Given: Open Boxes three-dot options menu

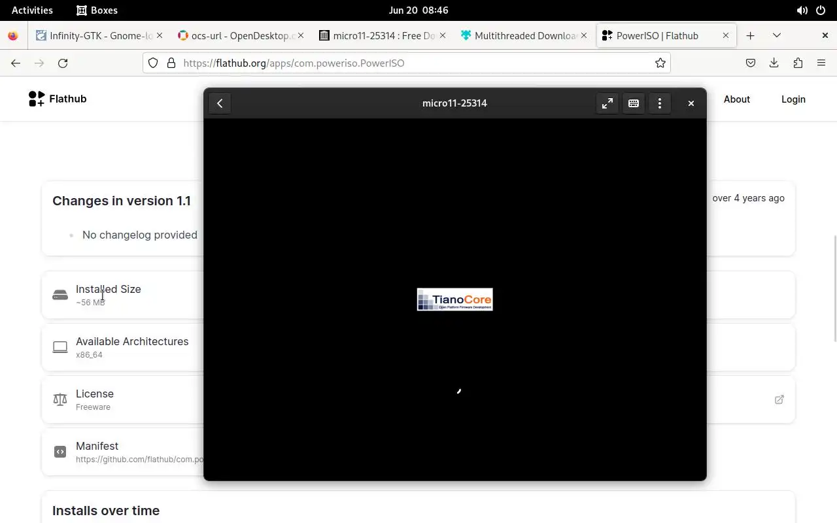Looking at the screenshot, I should pos(660,103).
